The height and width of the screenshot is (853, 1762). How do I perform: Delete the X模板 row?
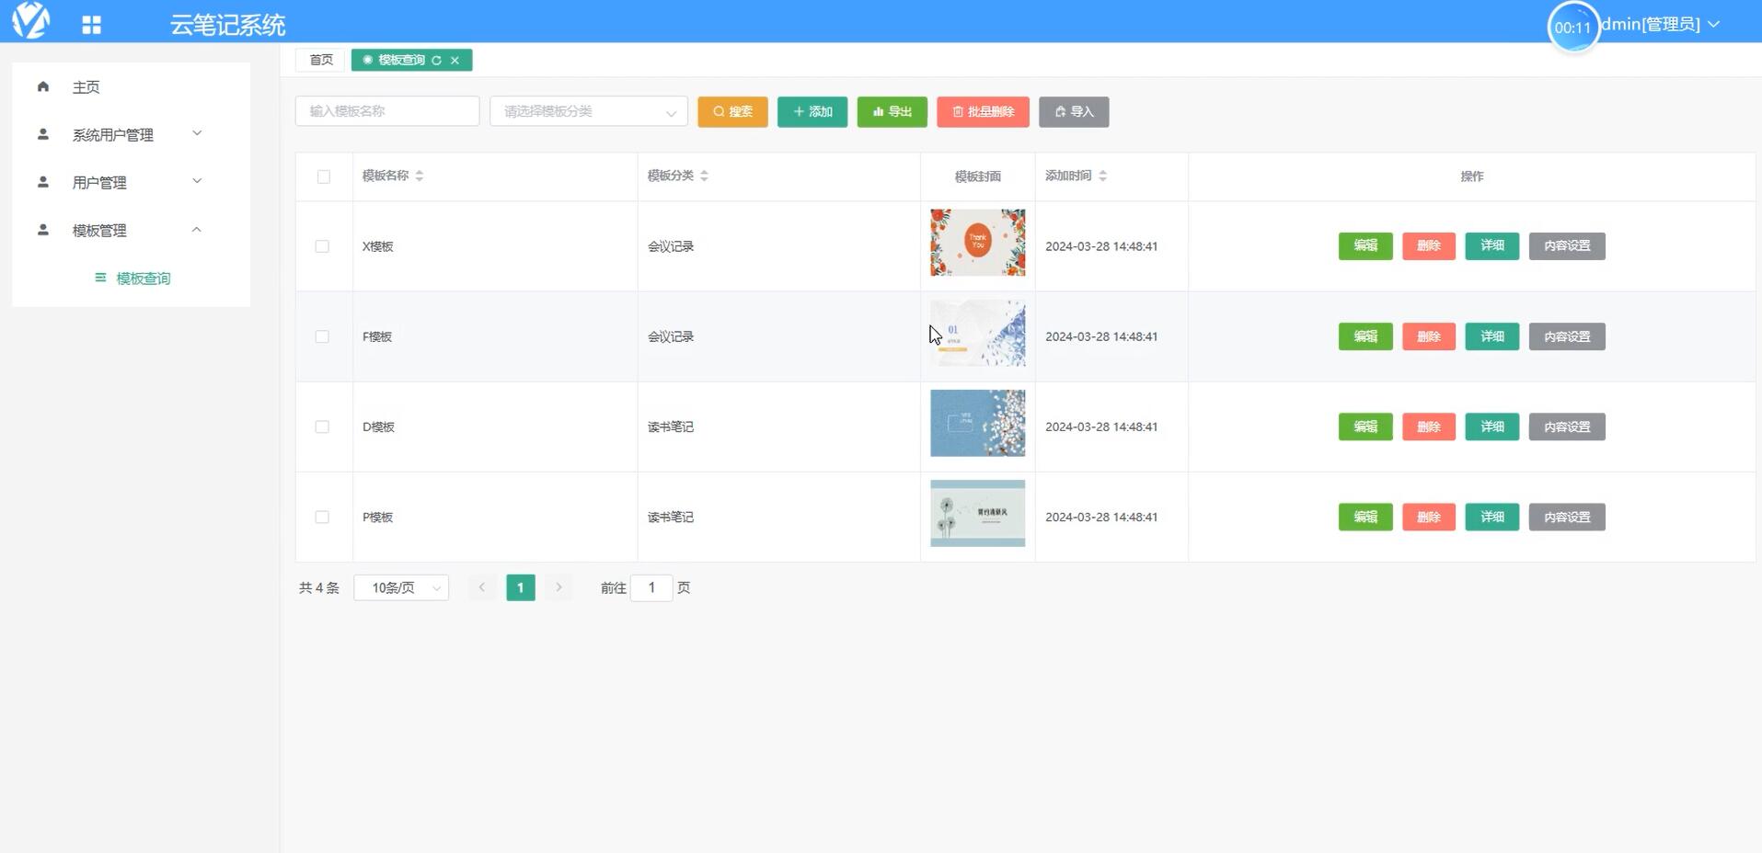[1429, 245]
